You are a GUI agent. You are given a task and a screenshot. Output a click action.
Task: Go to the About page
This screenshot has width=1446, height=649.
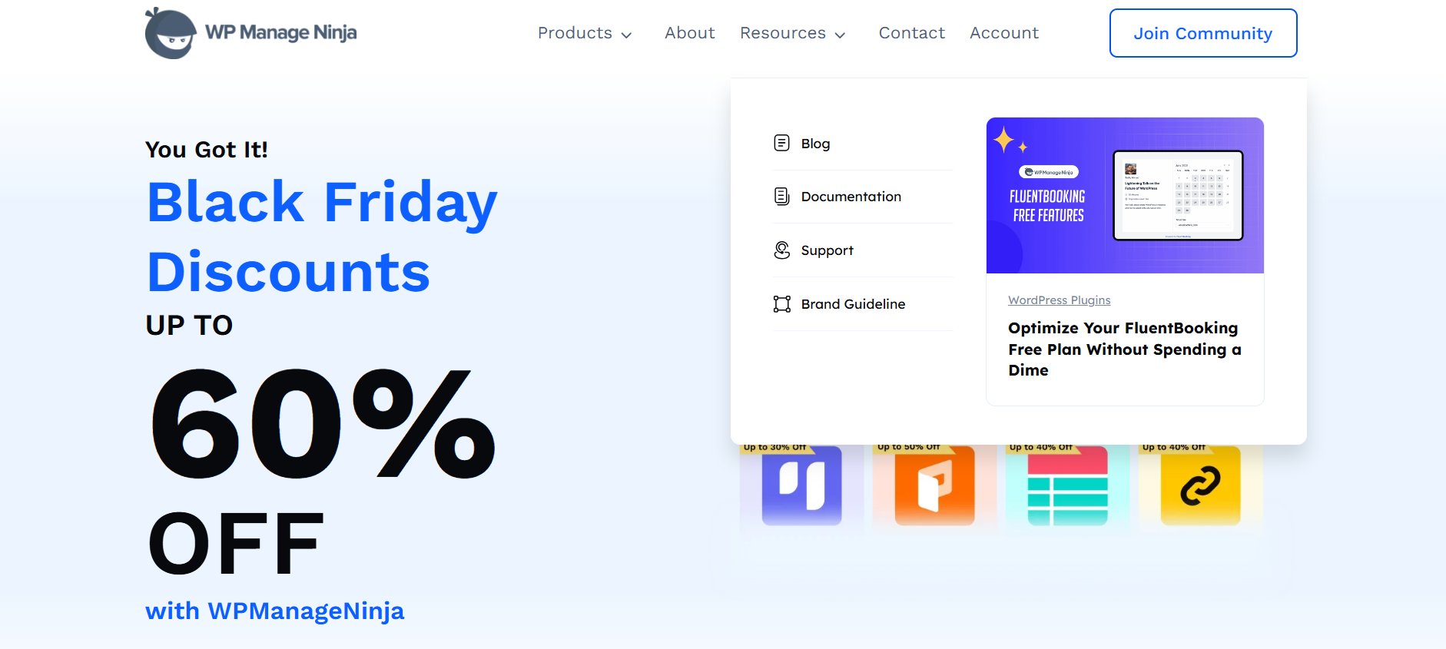pos(689,33)
